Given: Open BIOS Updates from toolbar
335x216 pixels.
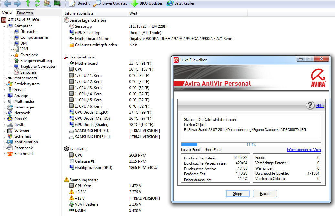Looking at the screenshot, I should click(146, 3).
